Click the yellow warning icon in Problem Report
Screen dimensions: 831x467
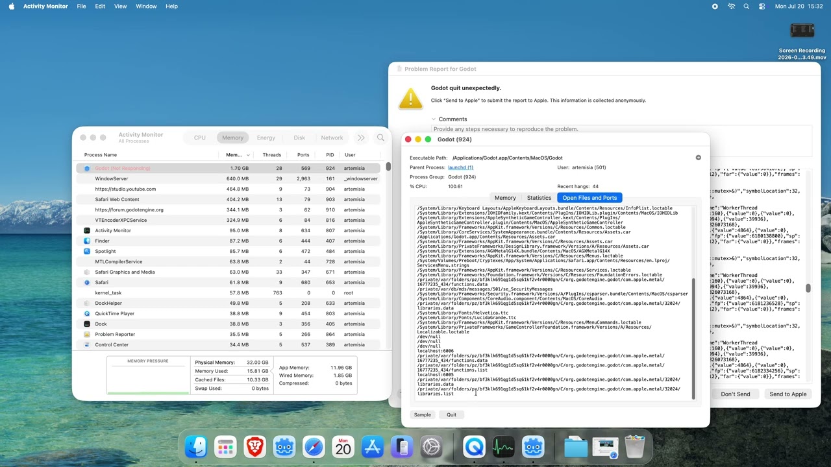[410, 98]
